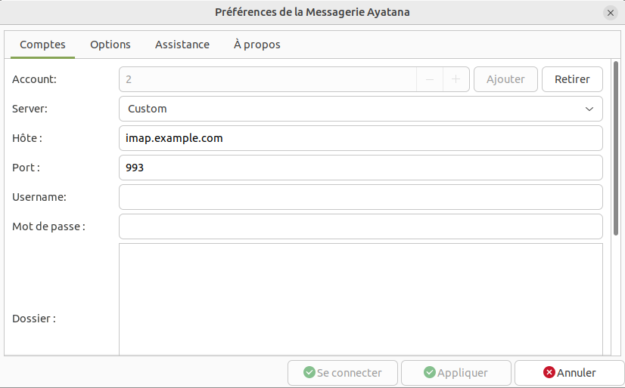Click inside the Dossier list box
The height and width of the screenshot is (388, 625).
tap(360, 298)
